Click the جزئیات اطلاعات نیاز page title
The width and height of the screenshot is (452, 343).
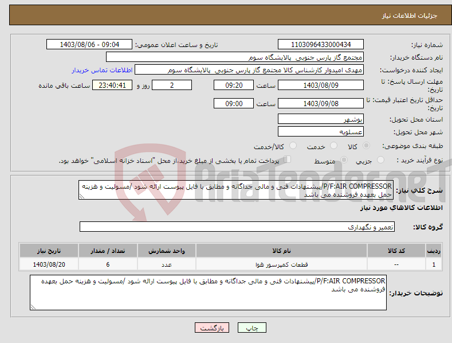pyautogui.click(x=410, y=15)
